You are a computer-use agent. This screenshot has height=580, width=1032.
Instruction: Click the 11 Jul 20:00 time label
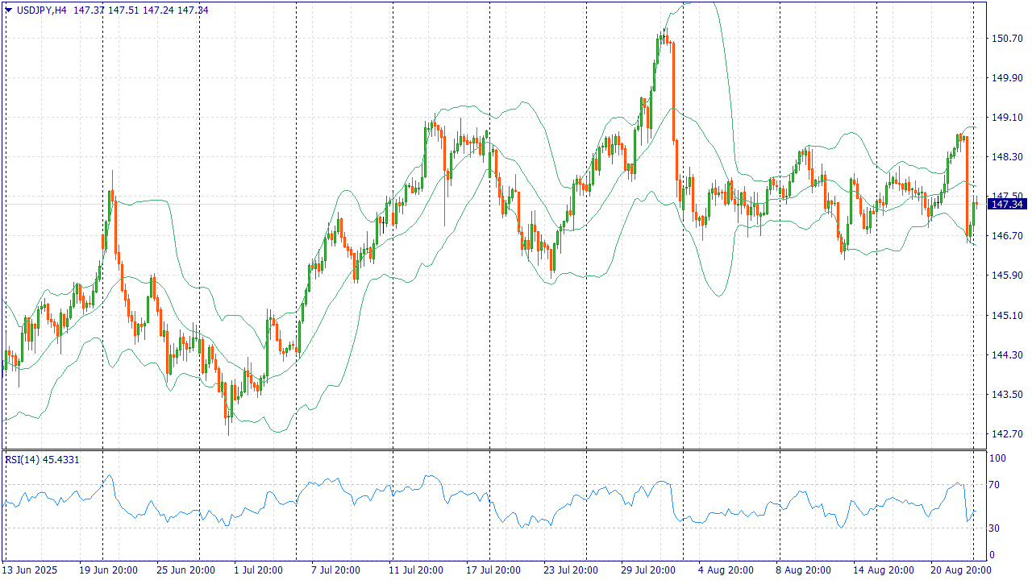click(414, 570)
